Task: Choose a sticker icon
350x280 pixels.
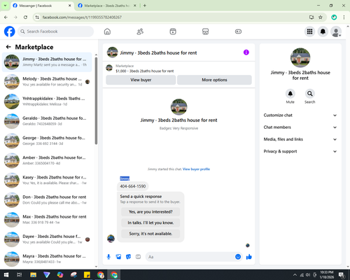Action: pyautogui.click(x=128, y=257)
